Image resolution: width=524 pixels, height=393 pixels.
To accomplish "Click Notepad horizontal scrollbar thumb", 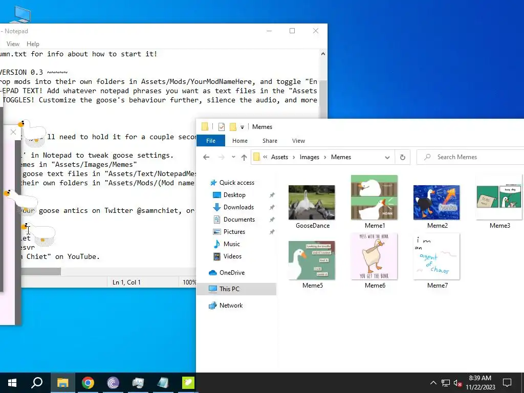I will 41,271.
